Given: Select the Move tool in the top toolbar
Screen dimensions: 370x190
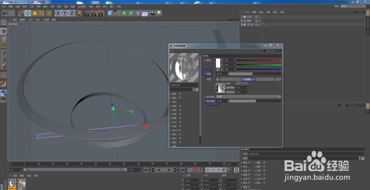Looking at the screenshot, I should coord(28,13).
